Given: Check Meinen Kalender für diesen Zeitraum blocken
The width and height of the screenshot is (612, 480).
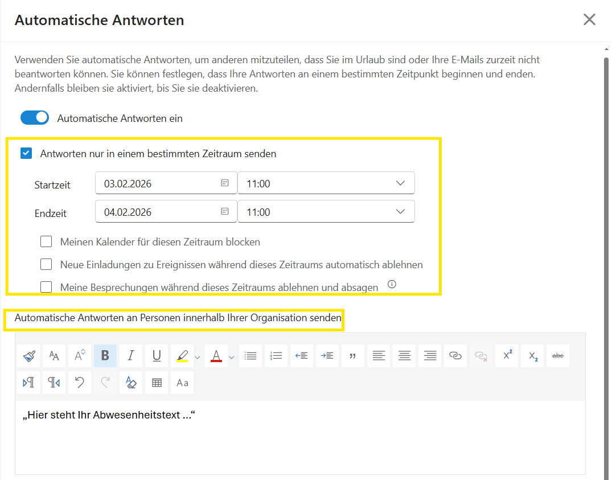Looking at the screenshot, I should tap(46, 242).
